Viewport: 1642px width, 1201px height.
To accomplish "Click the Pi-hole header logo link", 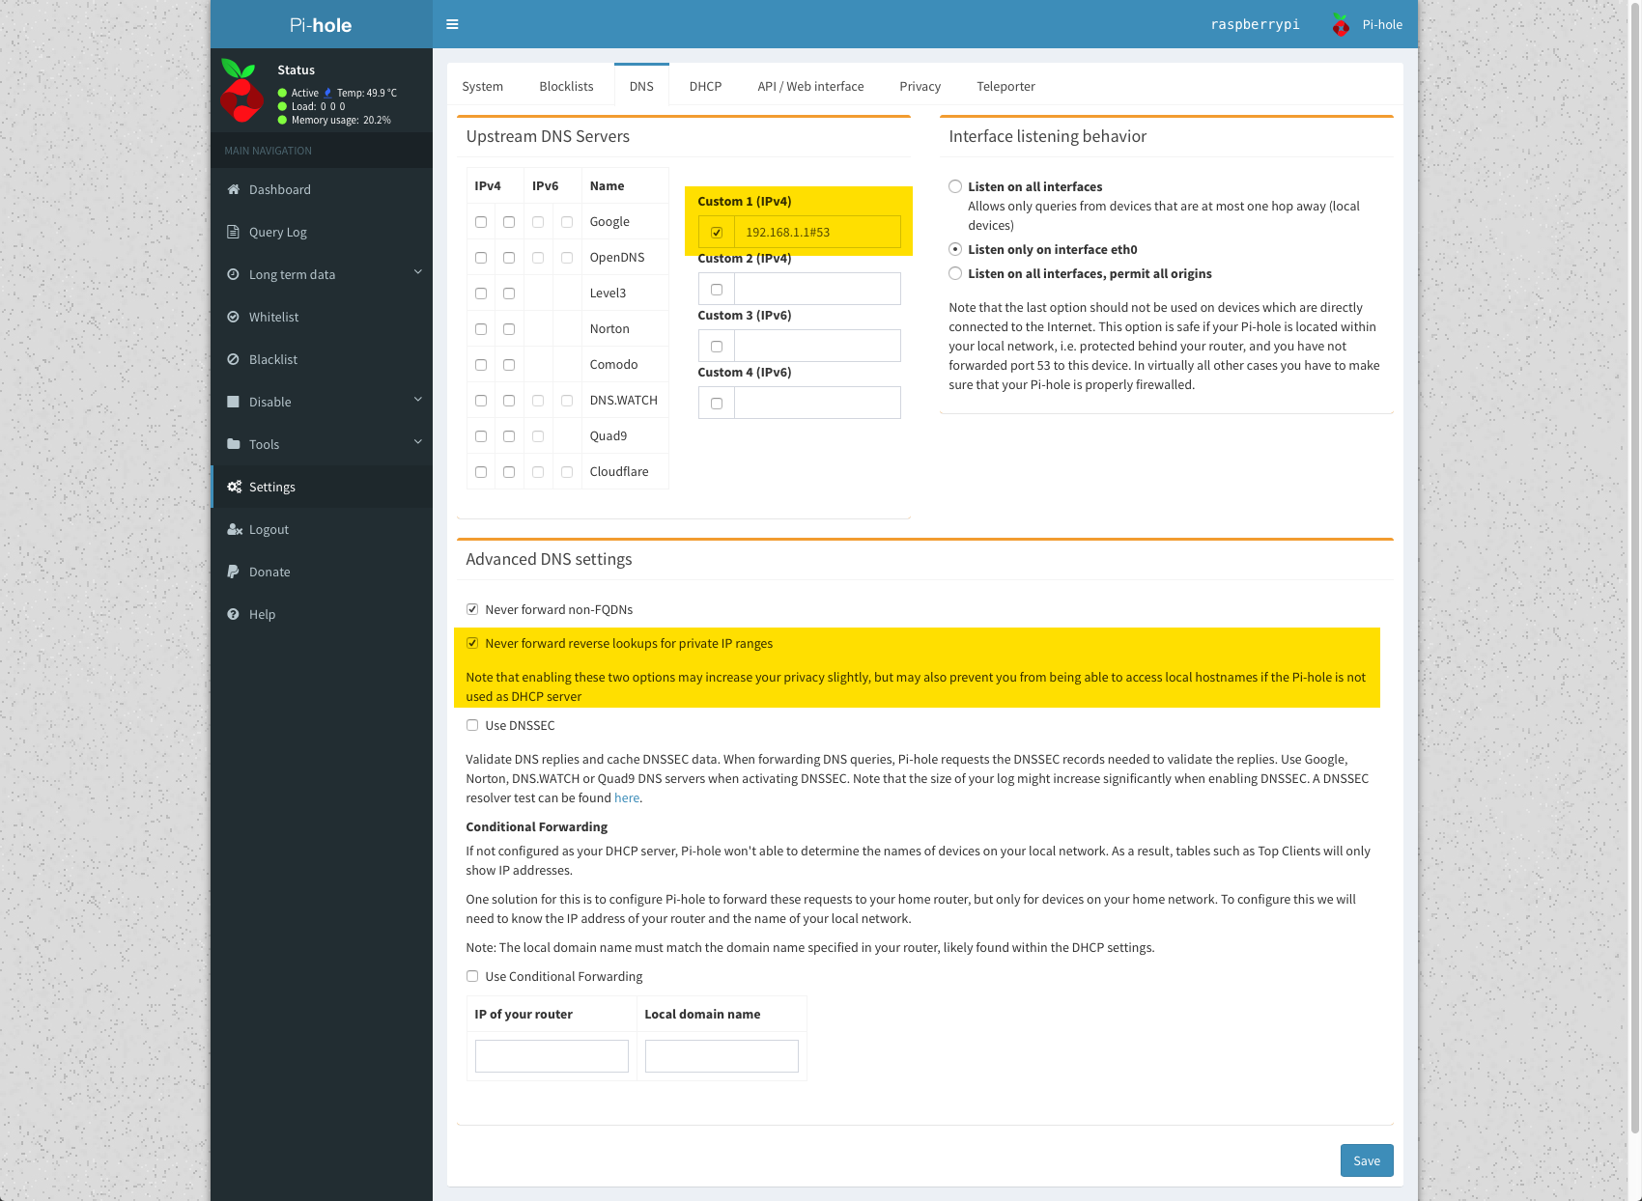I will coord(321,24).
